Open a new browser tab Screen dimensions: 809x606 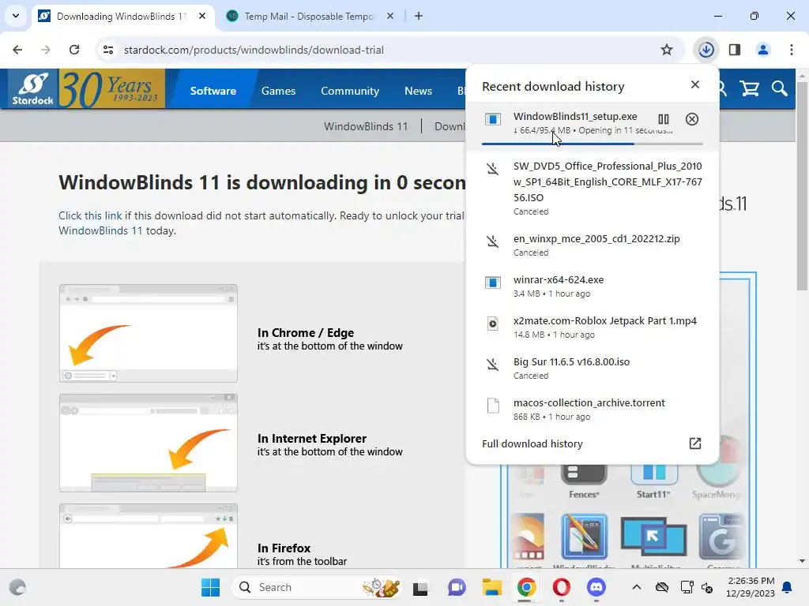pyautogui.click(x=419, y=16)
